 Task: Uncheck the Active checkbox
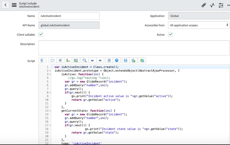170,34
